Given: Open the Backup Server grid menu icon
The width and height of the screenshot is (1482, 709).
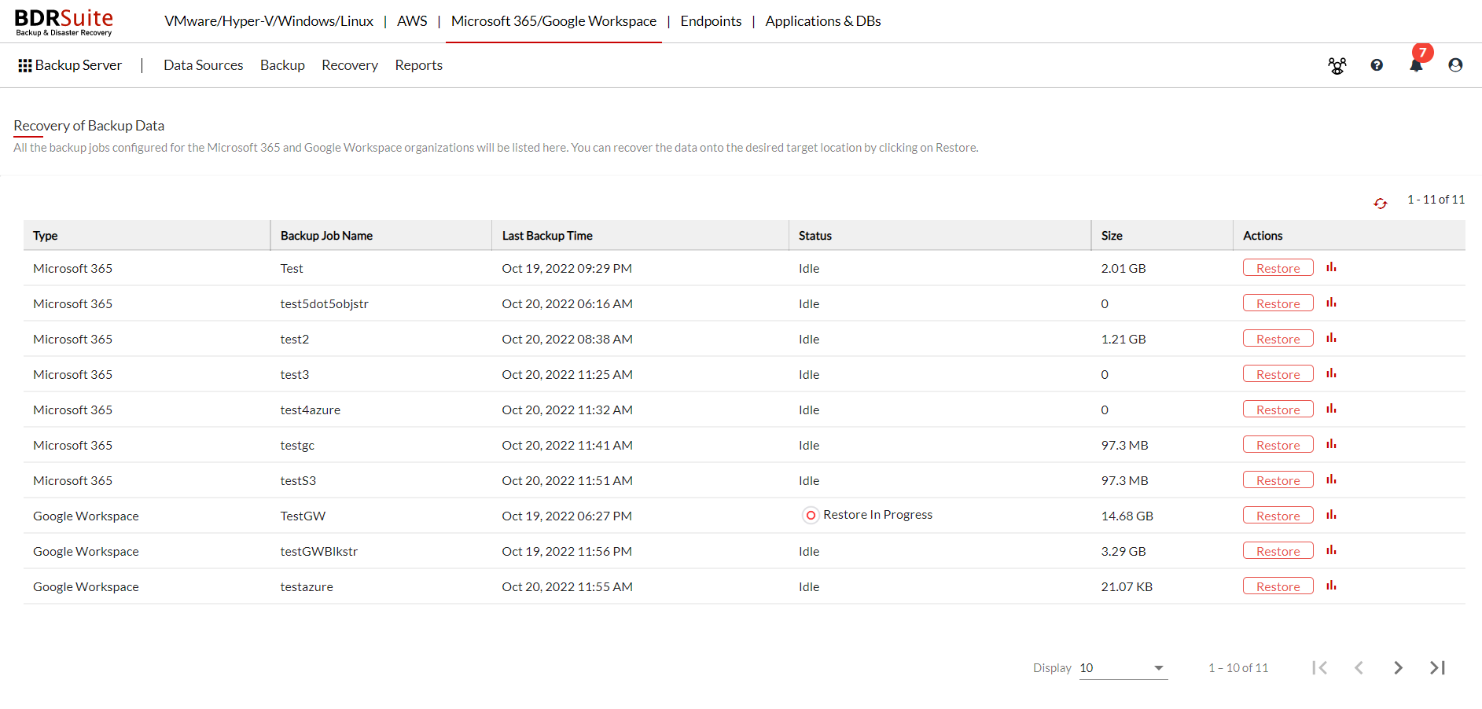Looking at the screenshot, I should click(x=25, y=65).
